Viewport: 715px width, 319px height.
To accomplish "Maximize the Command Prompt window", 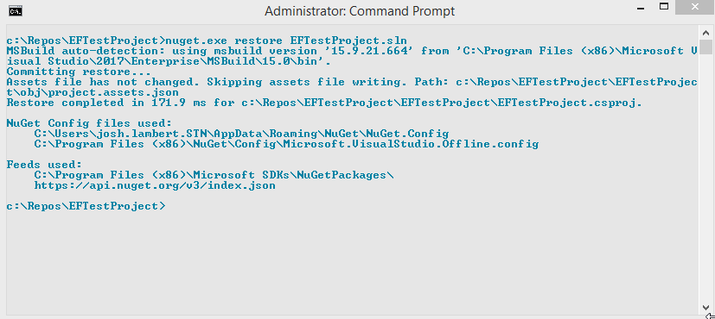I will coord(664,6).
